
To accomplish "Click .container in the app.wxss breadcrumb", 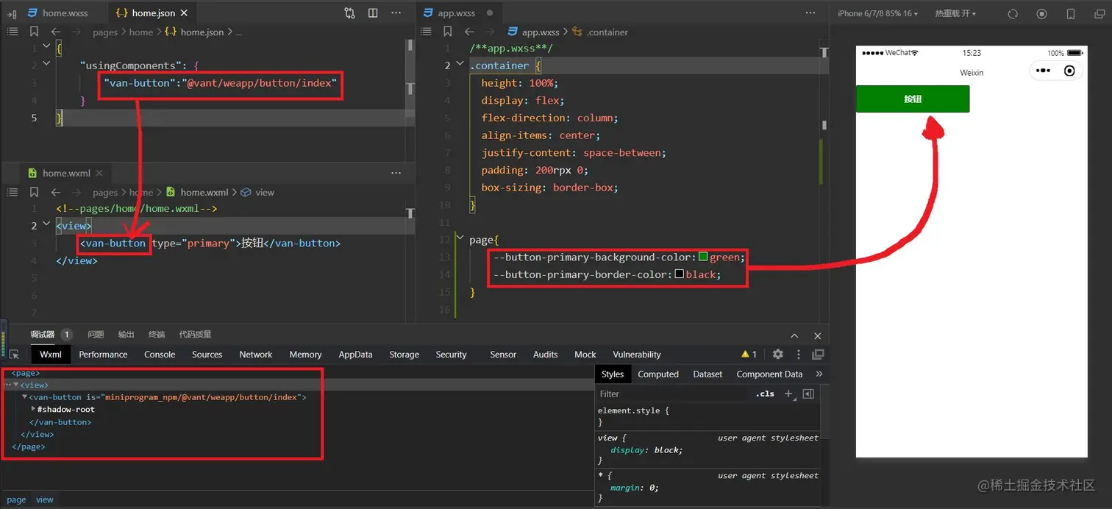I will click(607, 32).
